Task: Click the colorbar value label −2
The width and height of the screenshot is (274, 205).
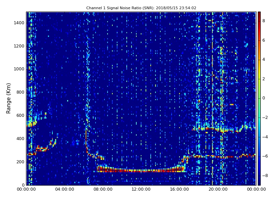Action: pyautogui.click(x=265, y=118)
